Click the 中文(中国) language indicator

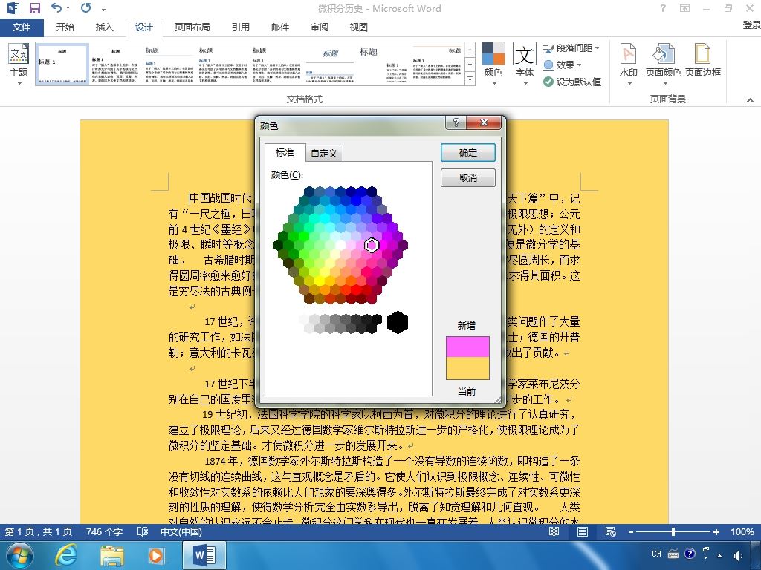click(x=181, y=531)
